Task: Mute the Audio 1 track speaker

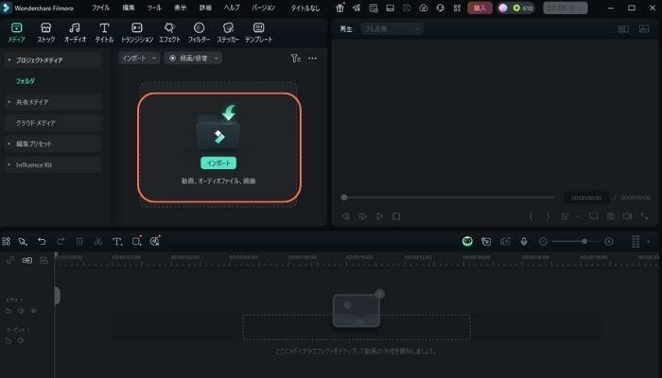Action: pos(21,341)
